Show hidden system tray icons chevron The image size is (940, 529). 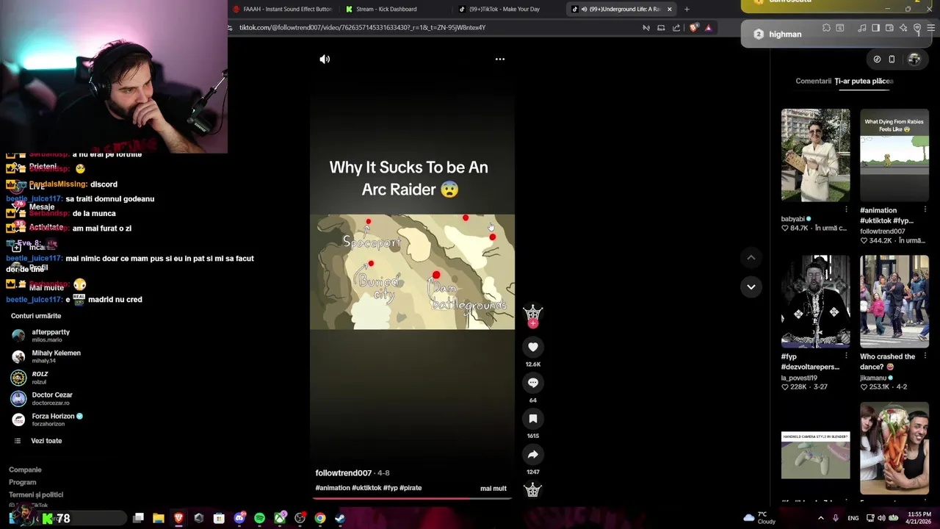point(820,518)
